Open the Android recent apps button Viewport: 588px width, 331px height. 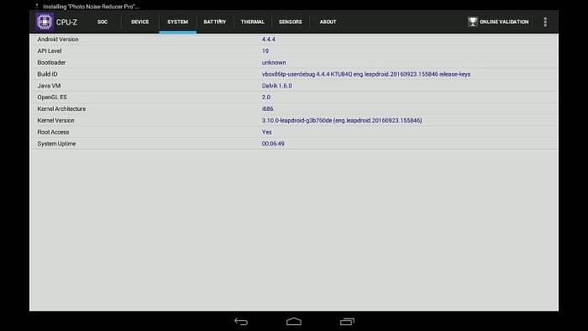[347, 321]
